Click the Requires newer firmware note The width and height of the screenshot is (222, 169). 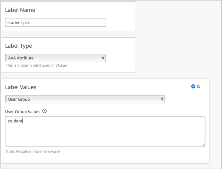tap(33, 151)
